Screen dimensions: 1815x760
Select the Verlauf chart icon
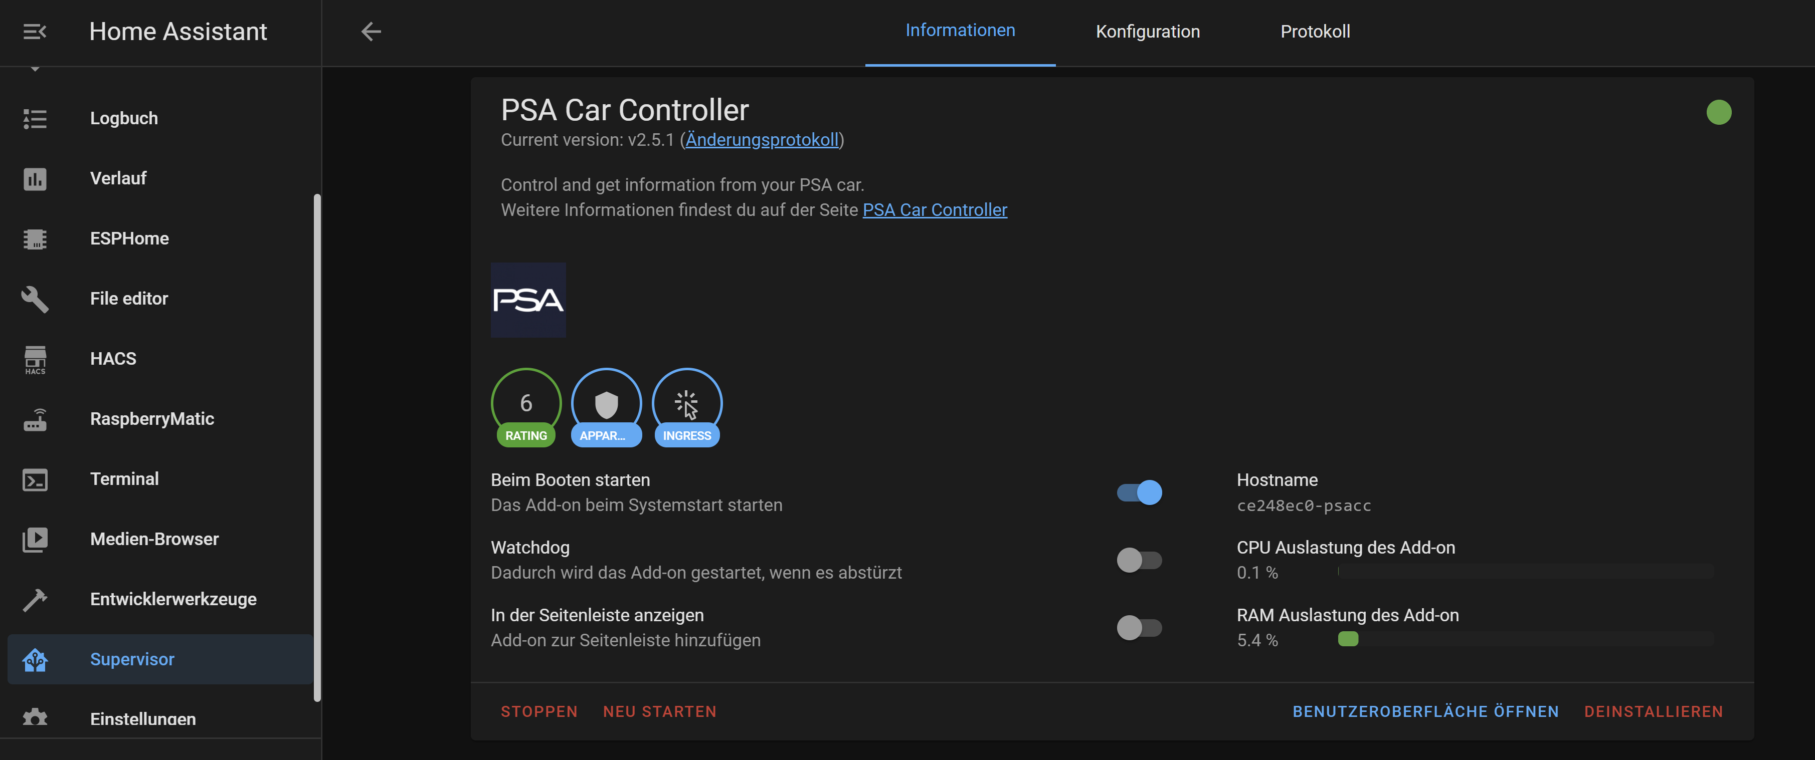35,179
